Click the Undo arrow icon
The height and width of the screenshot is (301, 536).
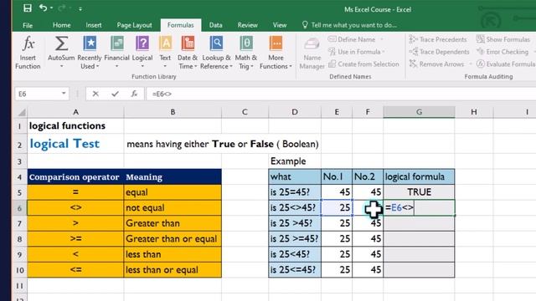point(43,8)
